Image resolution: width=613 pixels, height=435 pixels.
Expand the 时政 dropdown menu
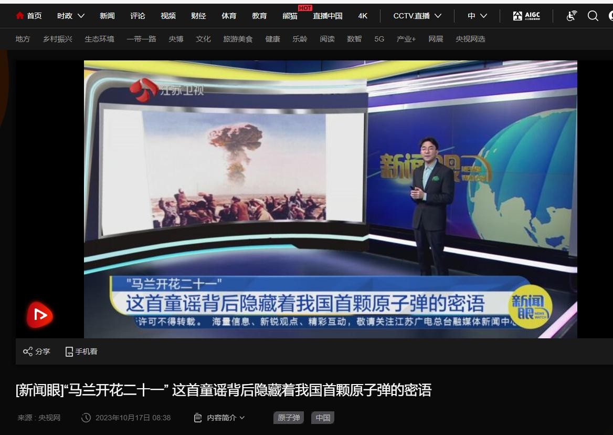[81, 16]
